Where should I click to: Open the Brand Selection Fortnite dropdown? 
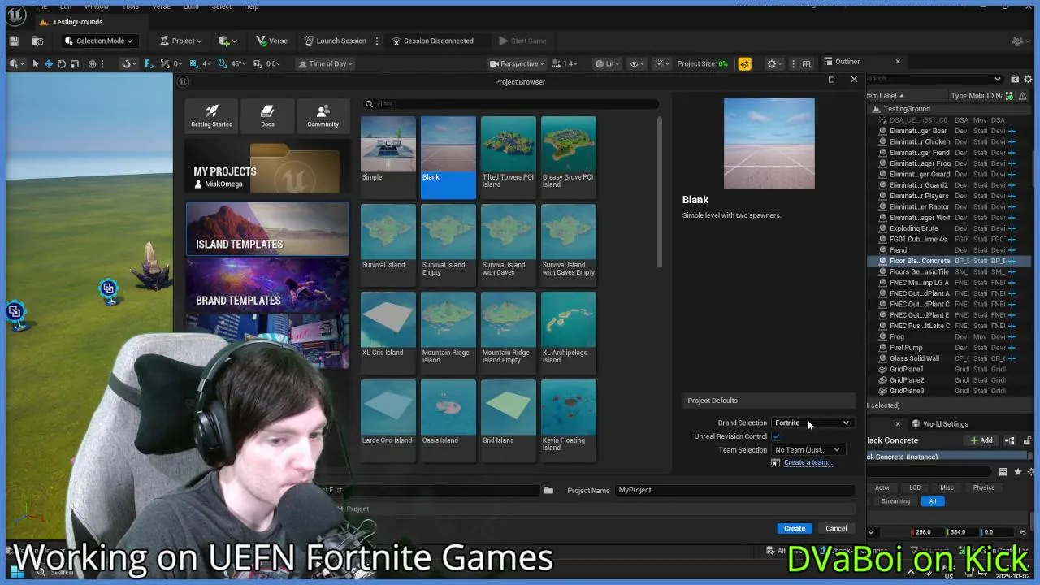tap(812, 422)
